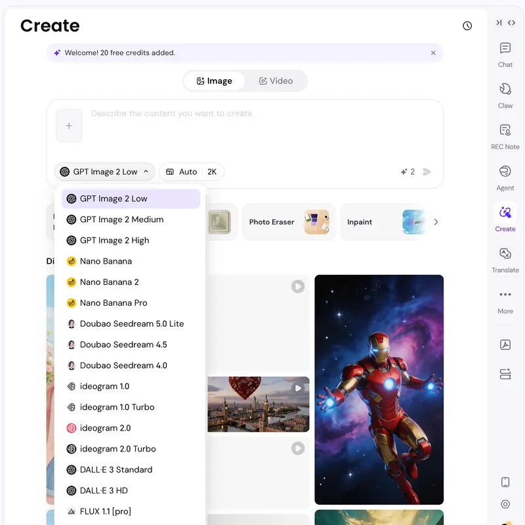Switch to the Image tab

[x=215, y=81]
